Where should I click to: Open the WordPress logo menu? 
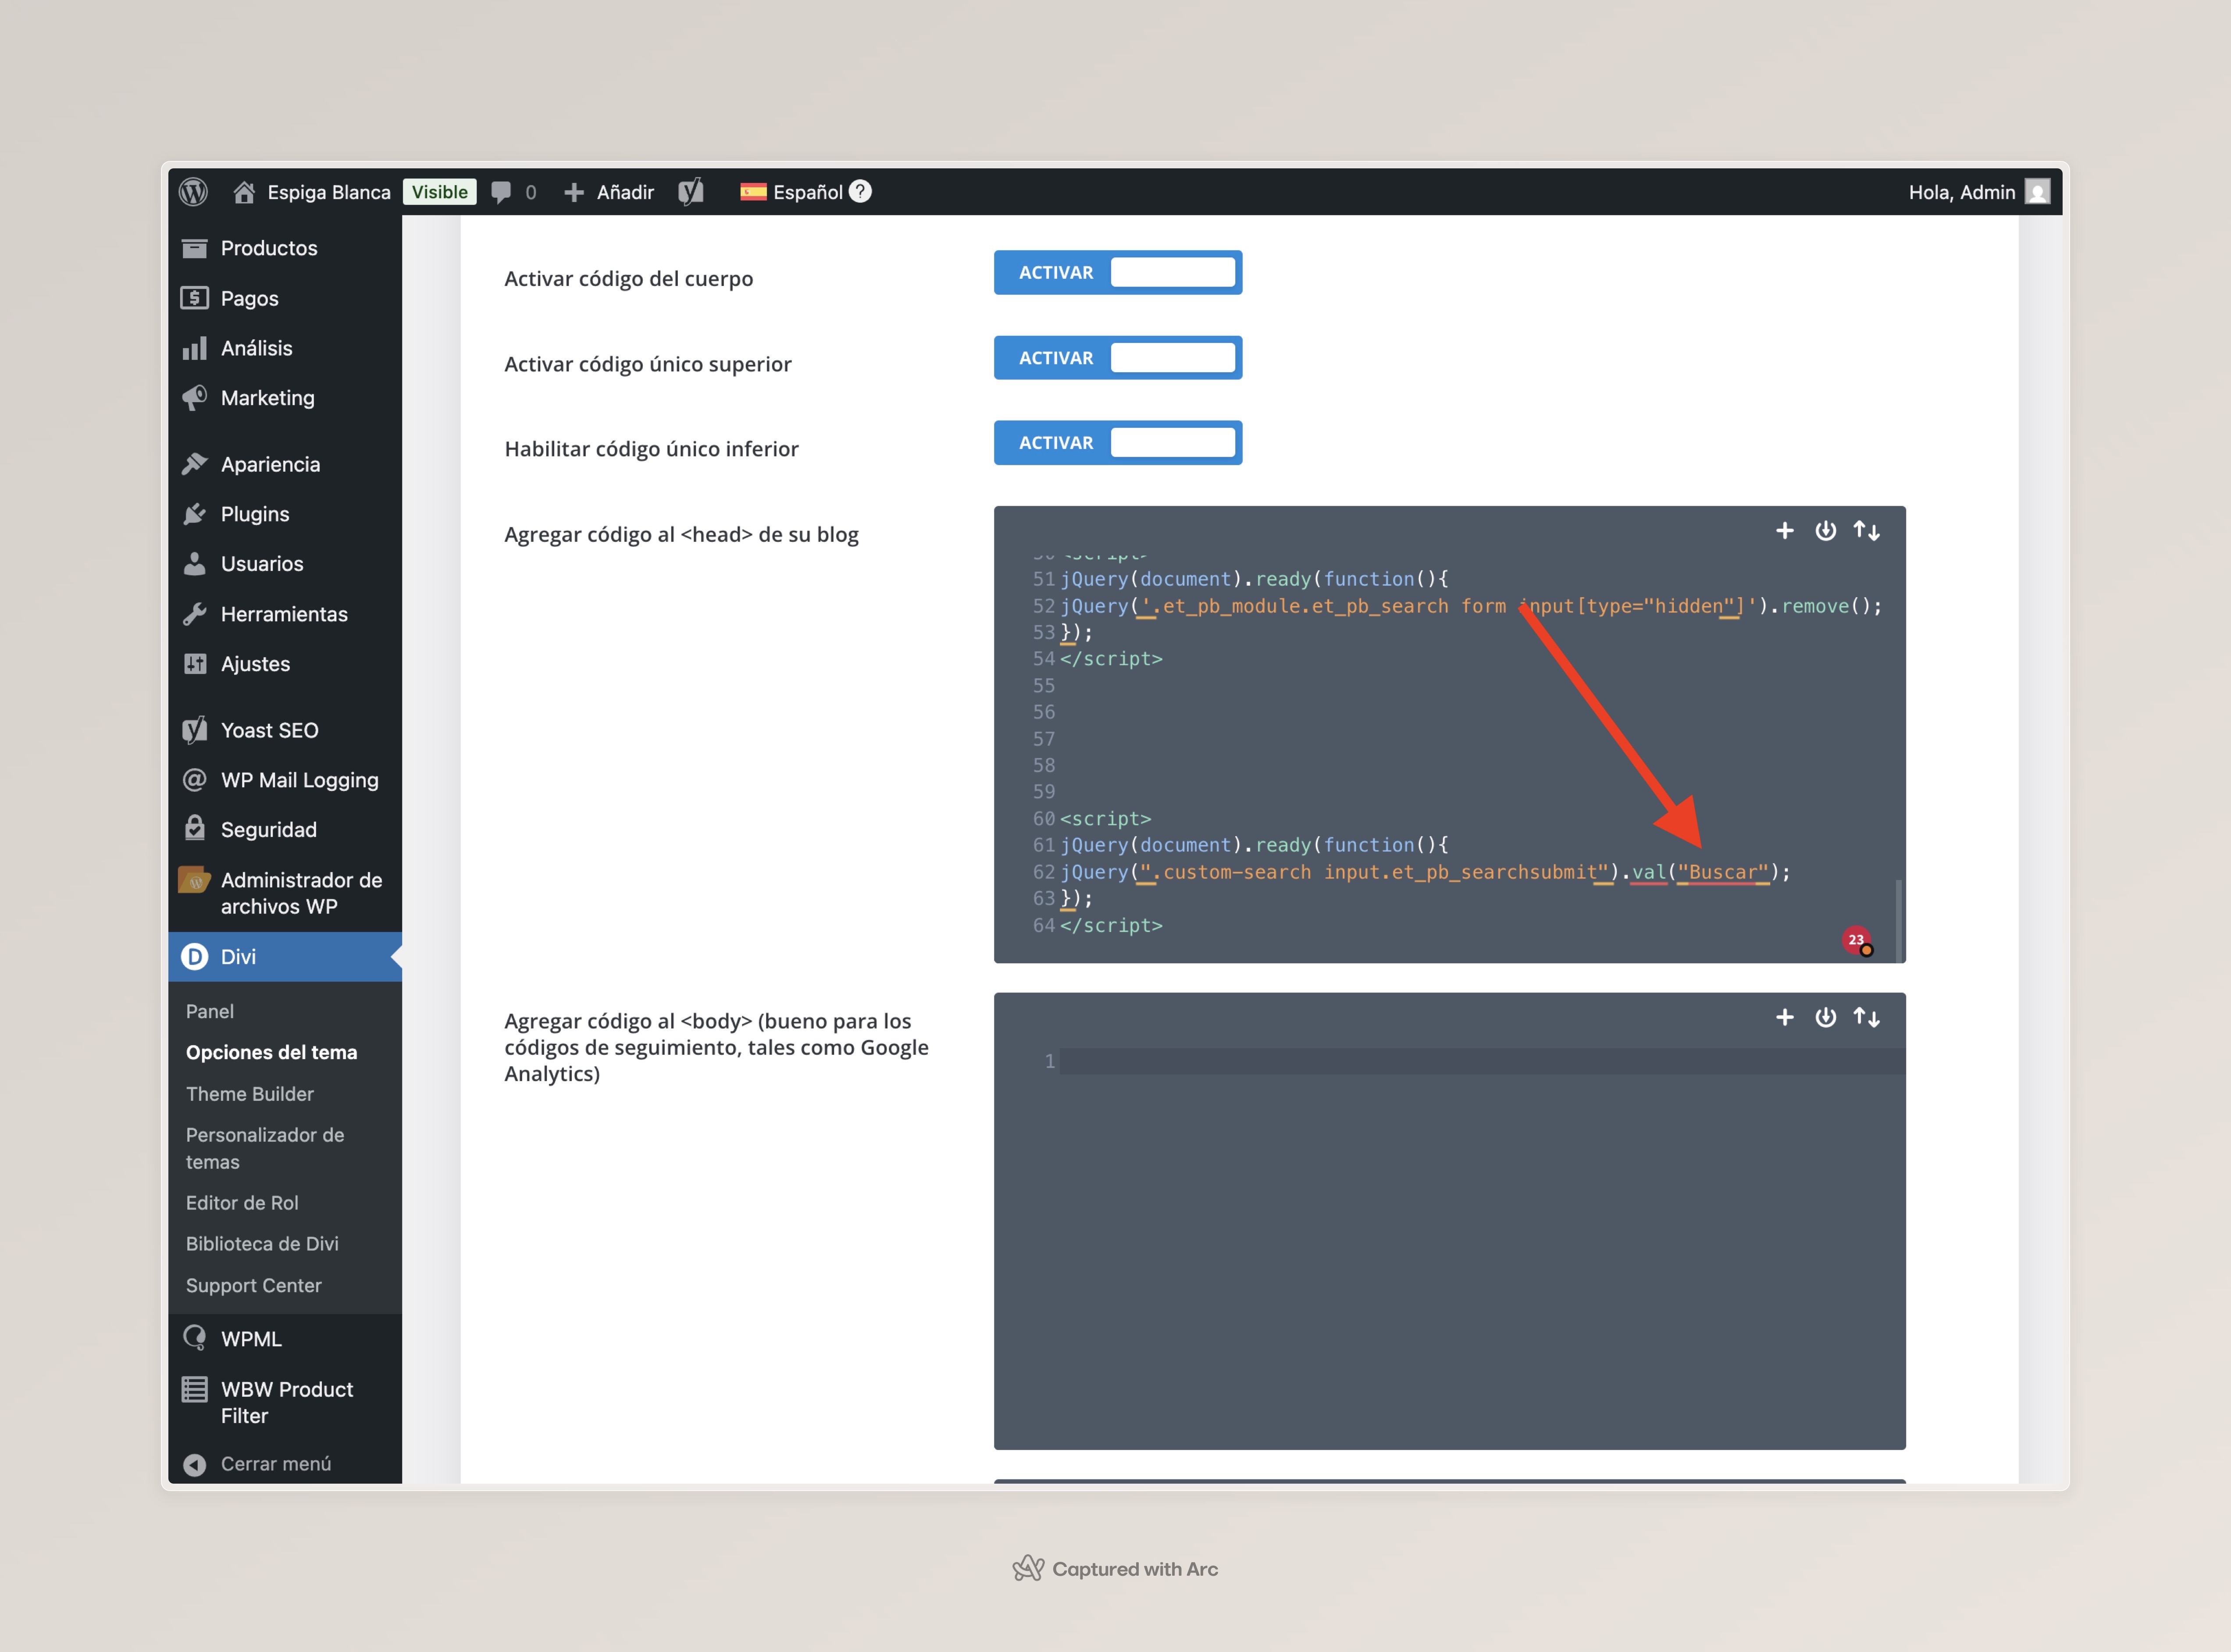point(193,192)
